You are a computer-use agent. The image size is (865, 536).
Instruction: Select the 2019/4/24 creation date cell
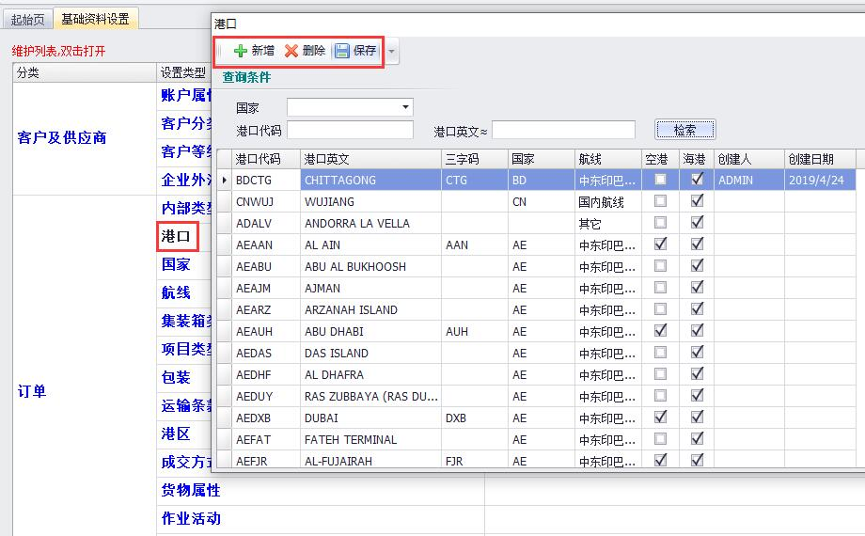click(820, 180)
